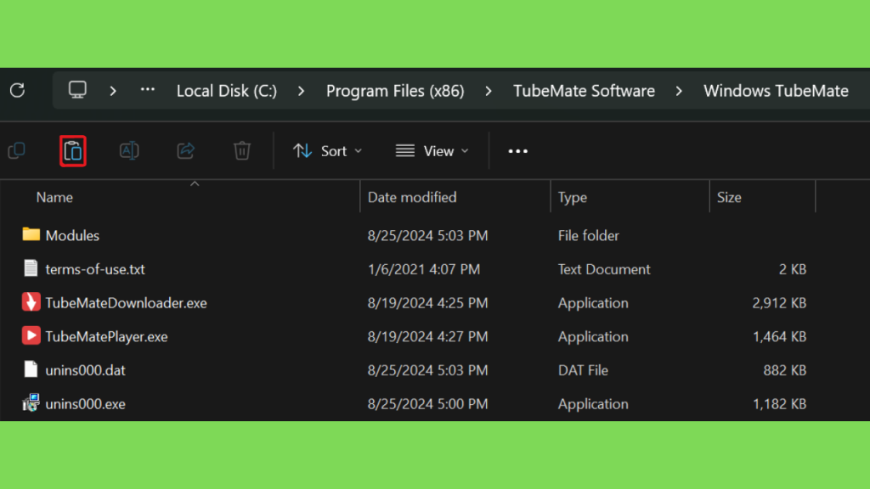Click the Paste icon in toolbar
The width and height of the screenshot is (870, 489).
(73, 151)
